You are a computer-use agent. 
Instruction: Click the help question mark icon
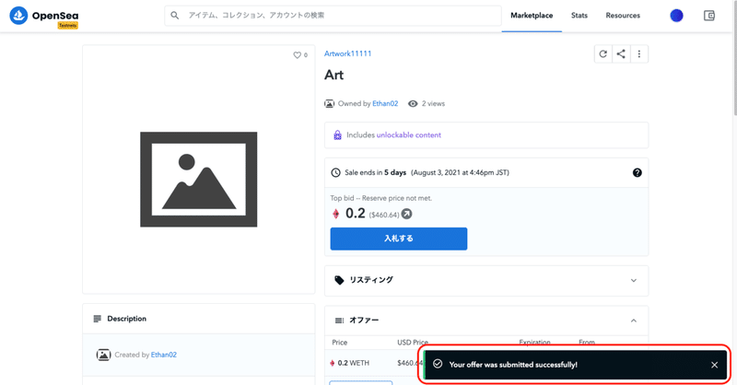(x=637, y=172)
